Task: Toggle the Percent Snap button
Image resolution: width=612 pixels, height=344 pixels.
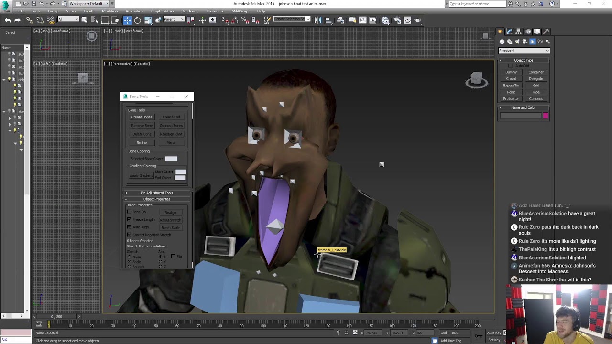Action: [x=245, y=20]
